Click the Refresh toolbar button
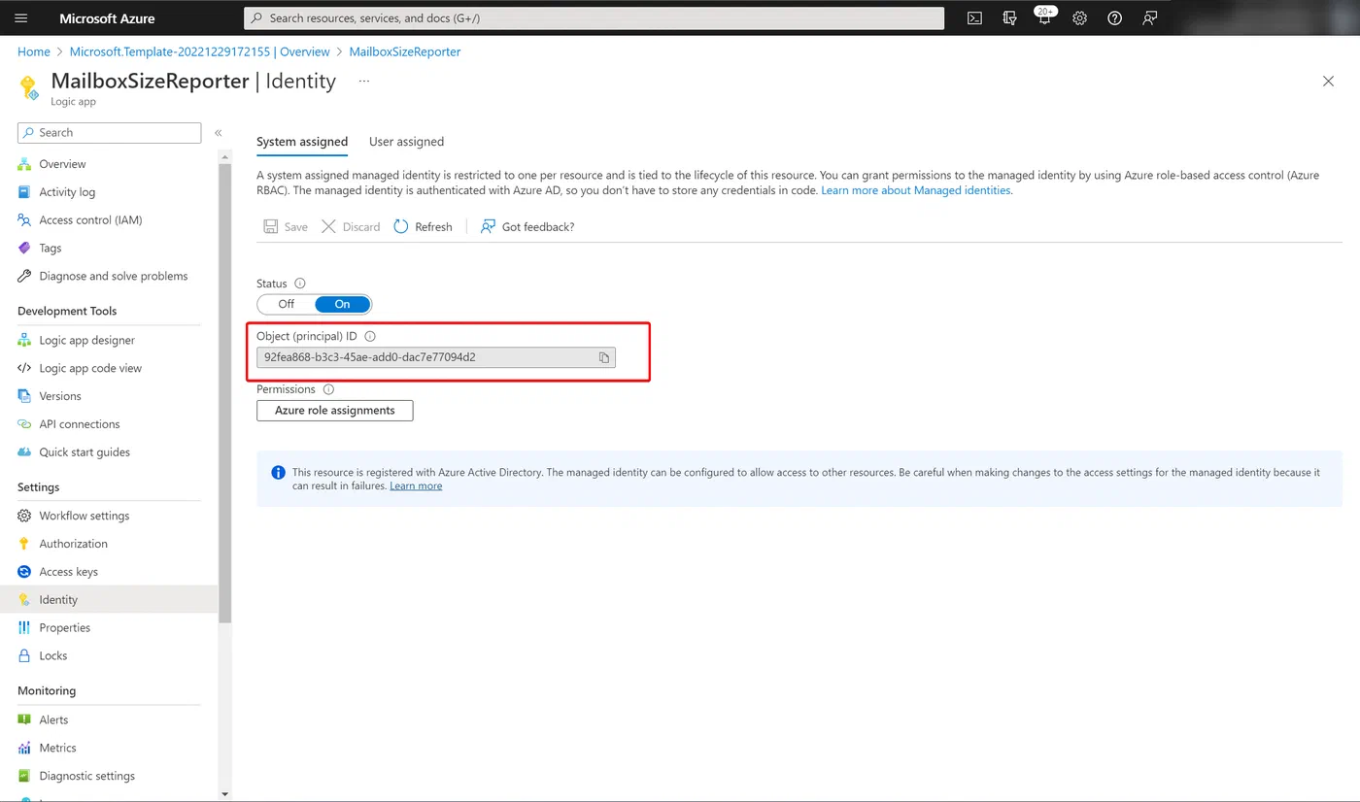This screenshot has width=1360, height=802. 423,226
